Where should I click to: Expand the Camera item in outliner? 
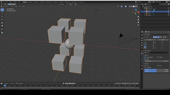pos(145,10)
